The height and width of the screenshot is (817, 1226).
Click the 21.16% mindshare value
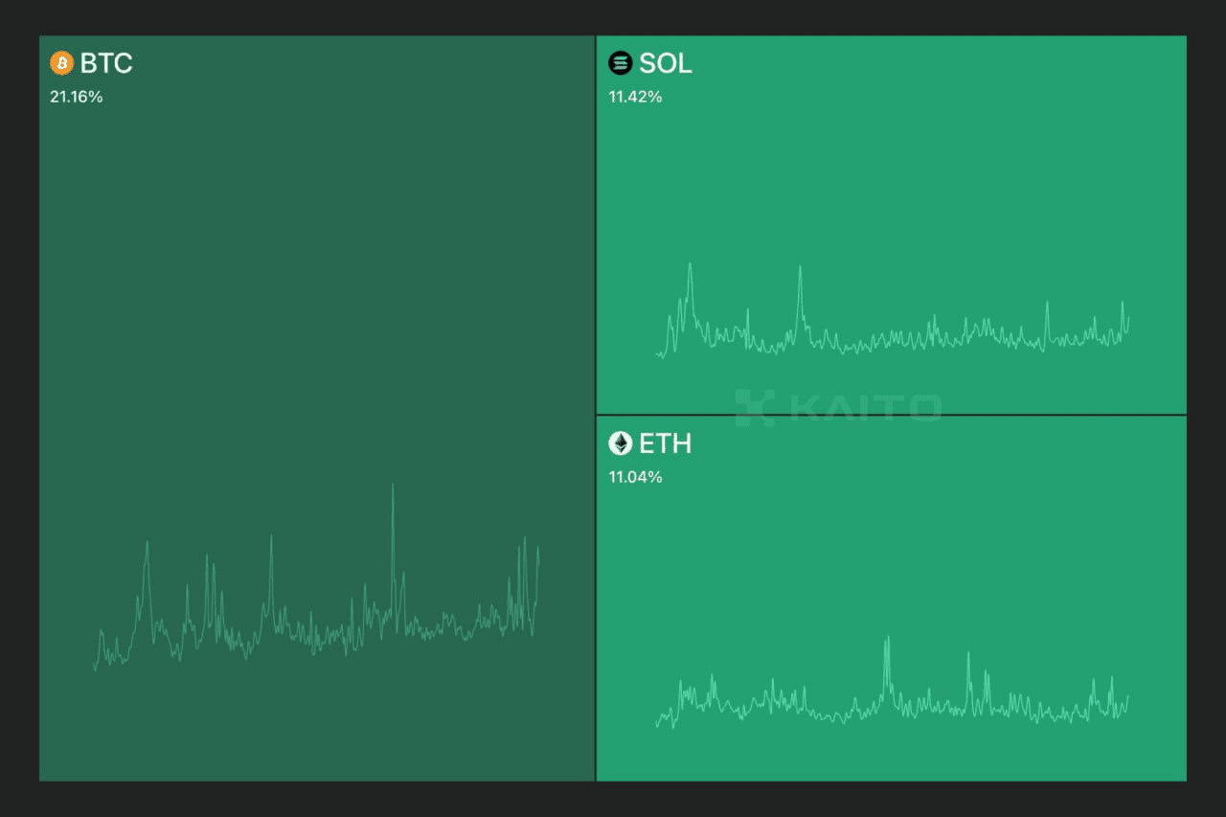[x=77, y=97]
